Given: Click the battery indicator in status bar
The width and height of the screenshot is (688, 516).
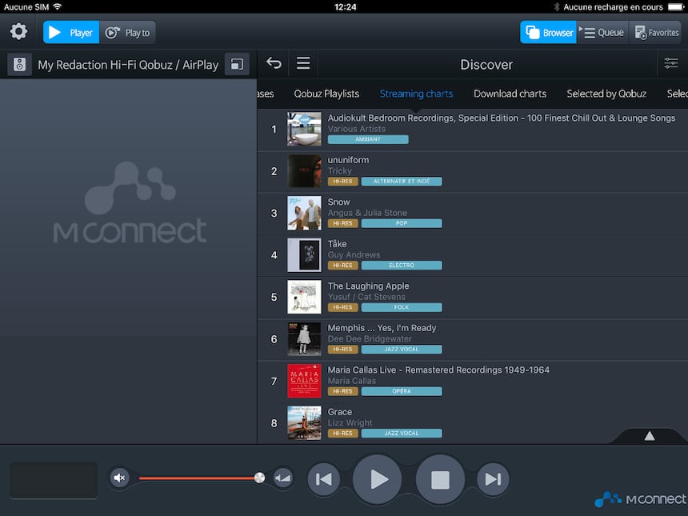Looking at the screenshot, I should pos(676,6).
